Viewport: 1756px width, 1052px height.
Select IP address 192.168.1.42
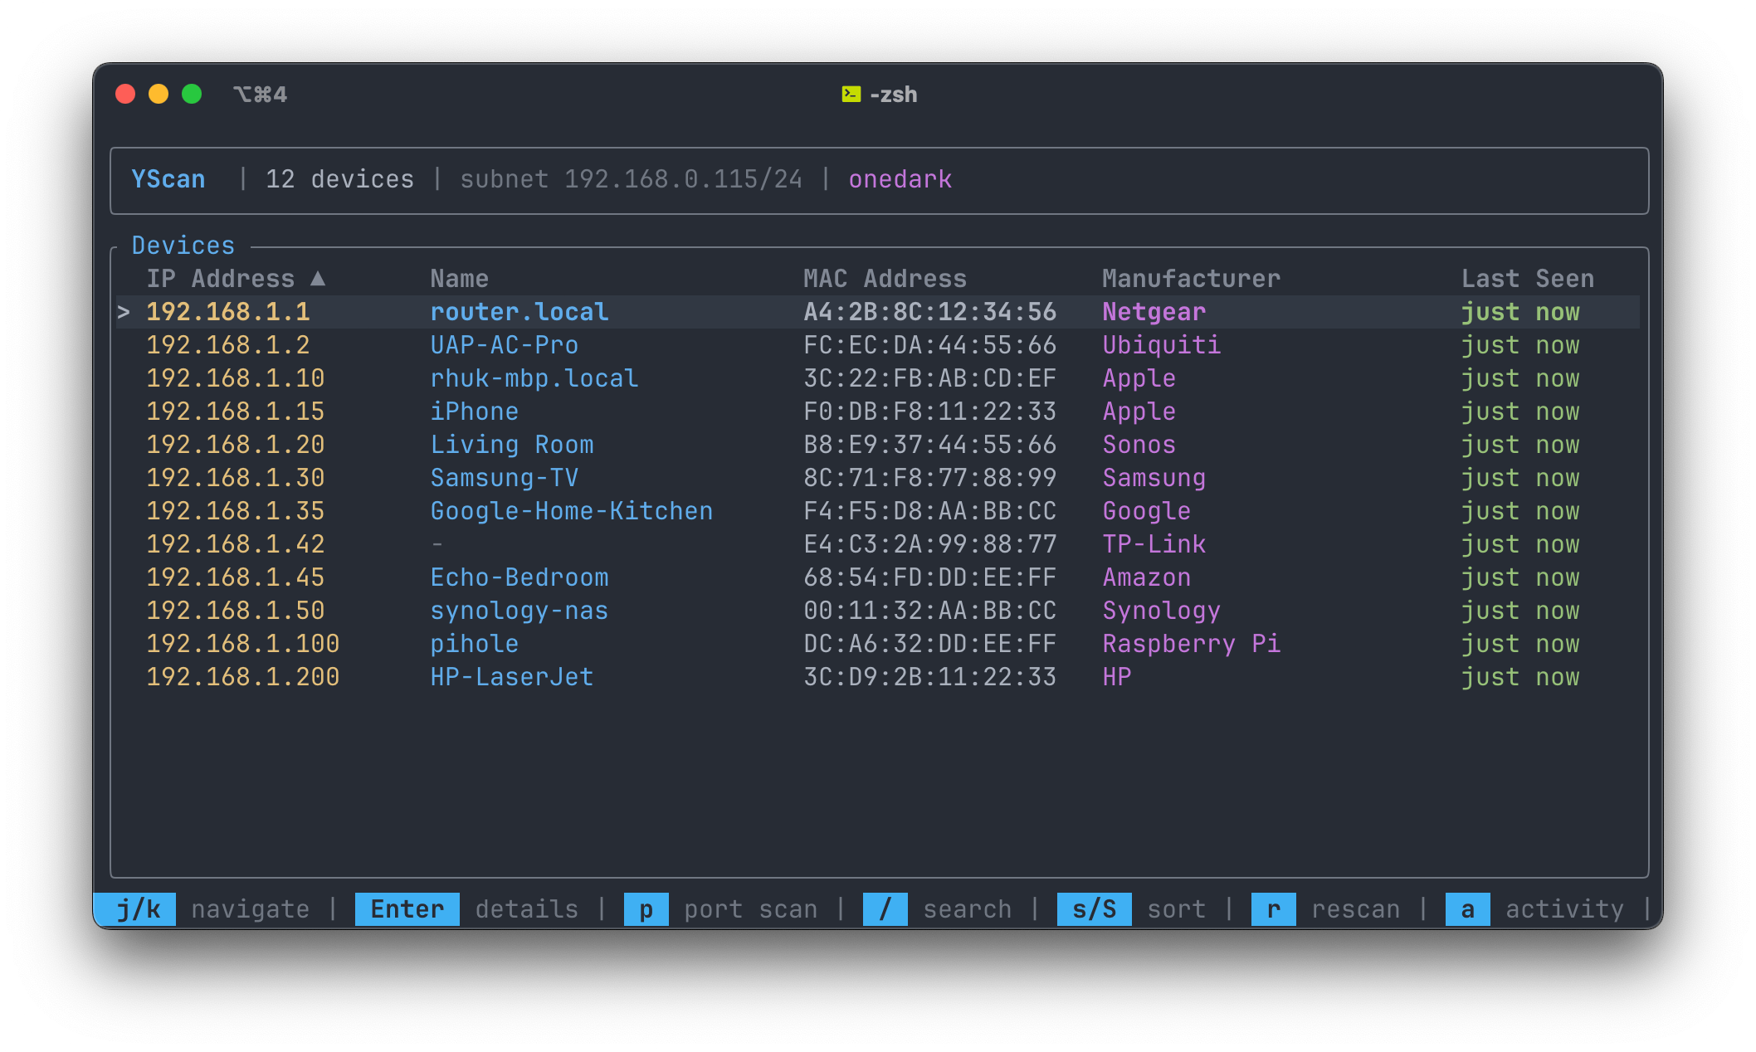[236, 544]
